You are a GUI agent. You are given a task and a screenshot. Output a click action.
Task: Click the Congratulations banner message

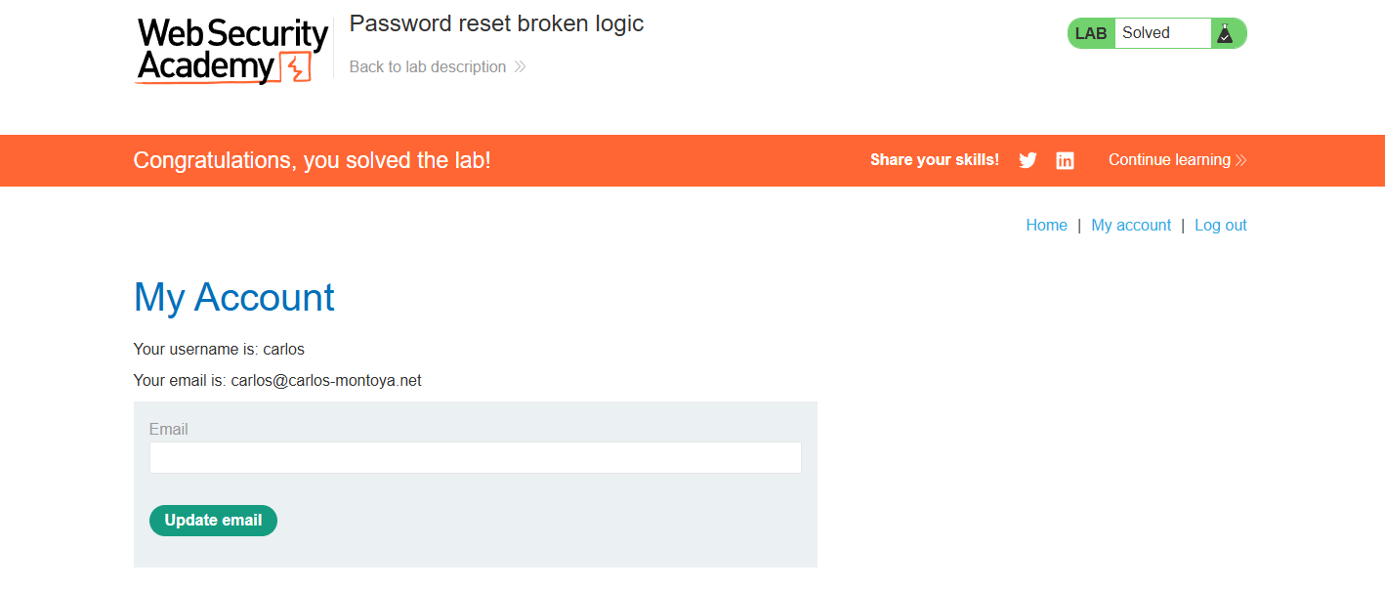[x=312, y=160]
